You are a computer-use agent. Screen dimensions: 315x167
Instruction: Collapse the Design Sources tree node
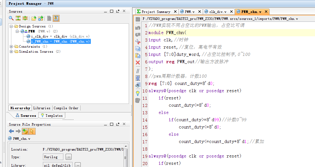pos(11,27)
